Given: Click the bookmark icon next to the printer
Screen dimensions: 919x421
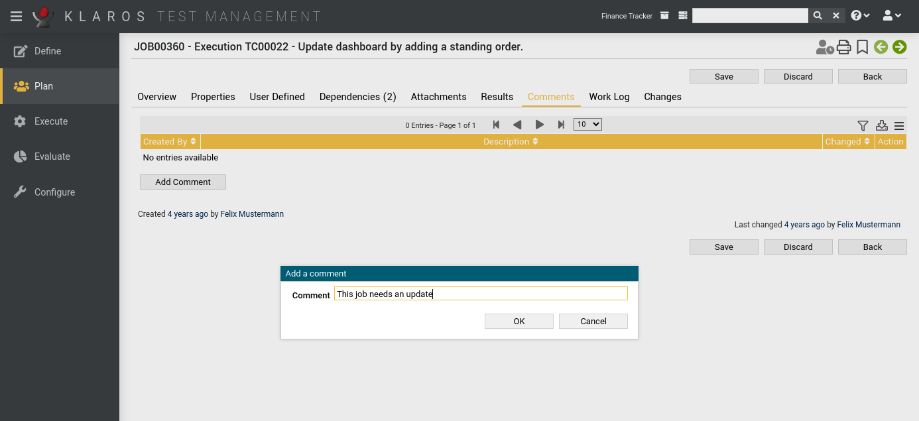Looking at the screenshot, I should (861, 47).
